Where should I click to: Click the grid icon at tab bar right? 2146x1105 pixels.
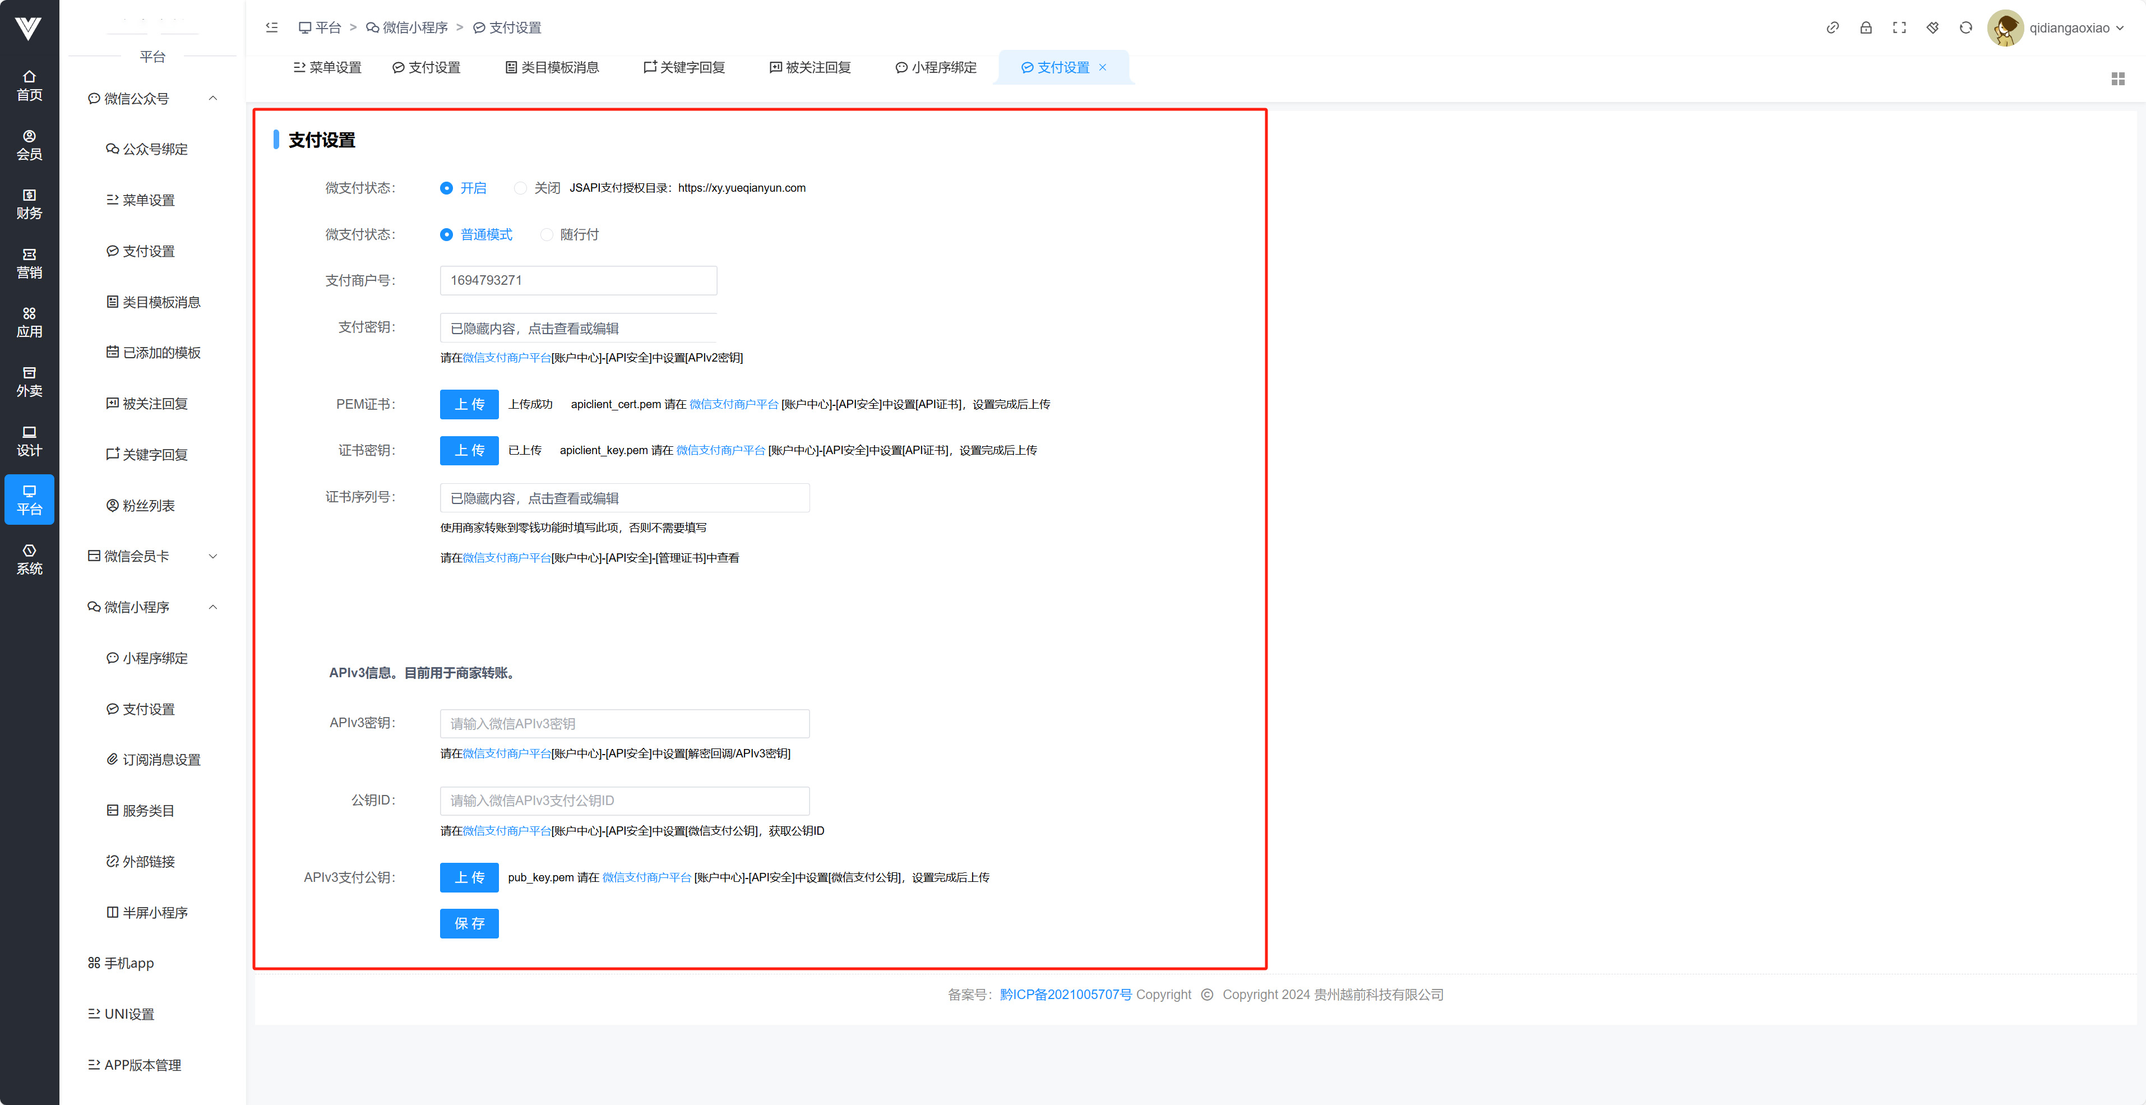[2117, 78]
